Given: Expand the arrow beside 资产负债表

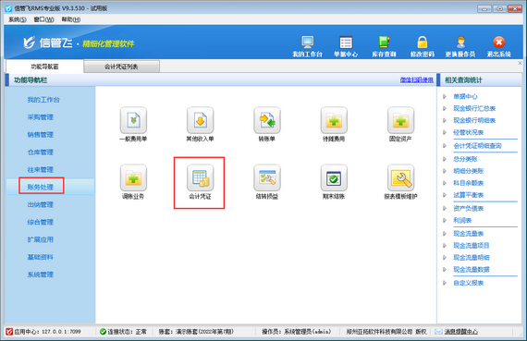Looking at the screenshot, I should point(445,208).
